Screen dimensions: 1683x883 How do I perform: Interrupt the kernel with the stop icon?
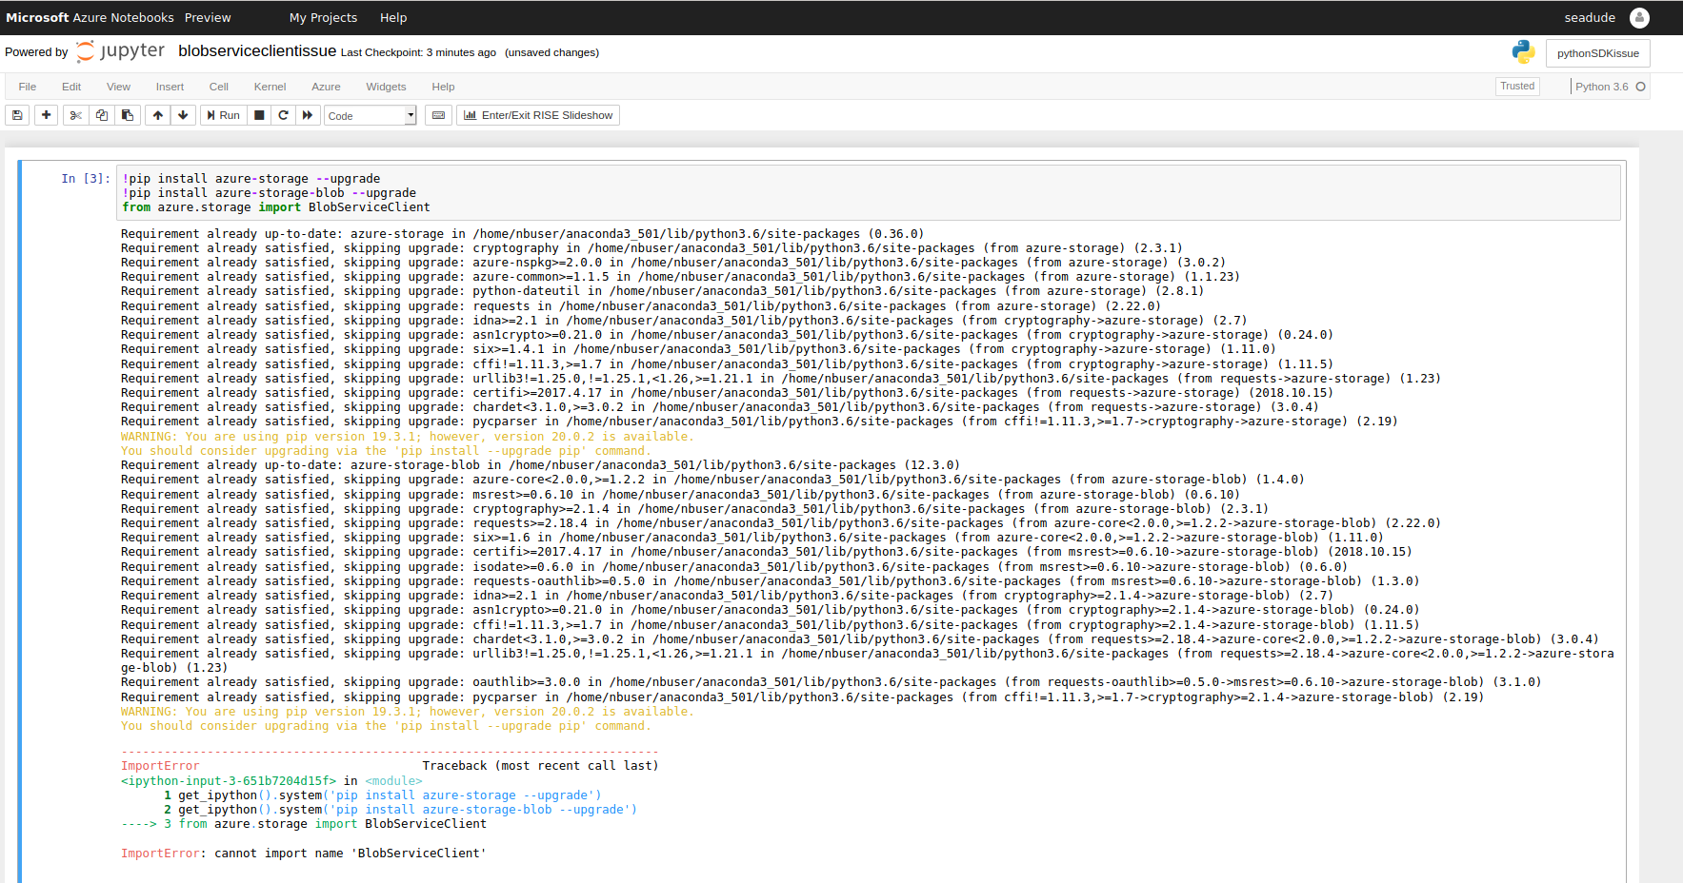tap(259, 115)
